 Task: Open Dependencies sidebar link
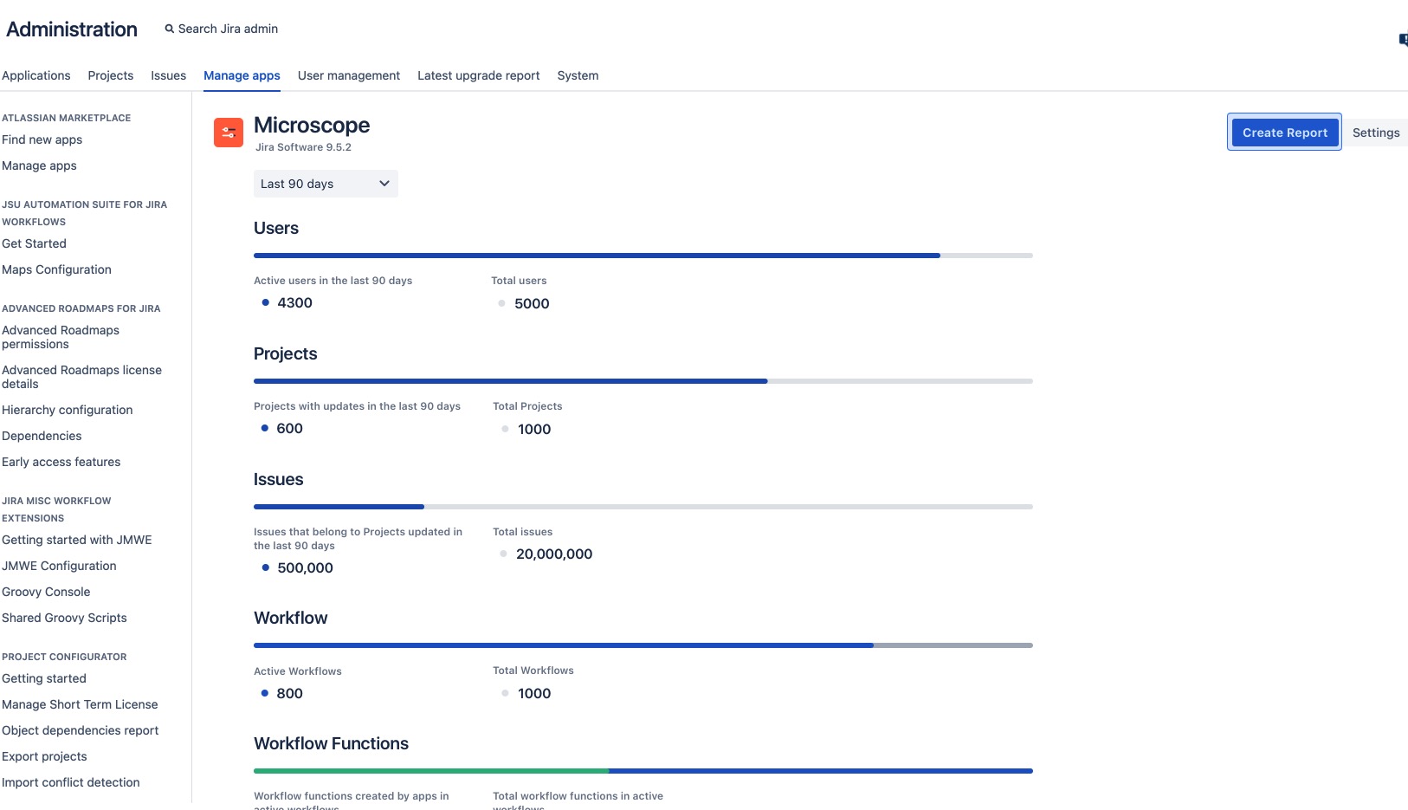tap(42, 436)
